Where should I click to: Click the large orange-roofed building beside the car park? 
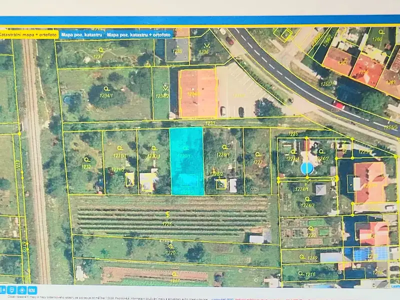click(x=198, y=93)
